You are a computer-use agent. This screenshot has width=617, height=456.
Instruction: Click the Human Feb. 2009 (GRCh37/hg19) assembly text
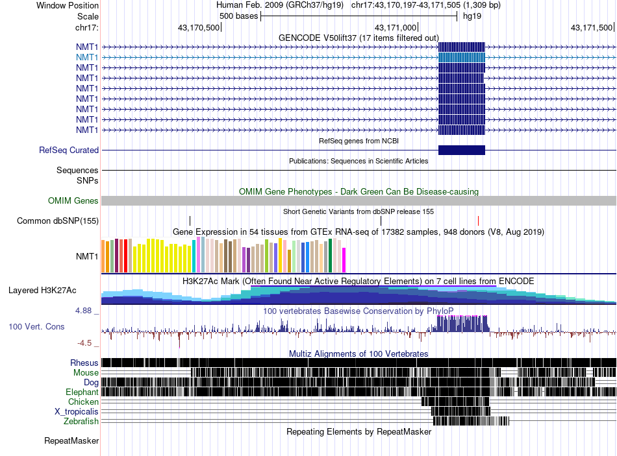coord(280,5)
